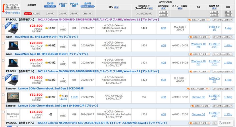Viewport: 236px width, 127px height.
Task: Click Windows 10 Pro link in TravelMate B1 row
Action: coord(198,45)
